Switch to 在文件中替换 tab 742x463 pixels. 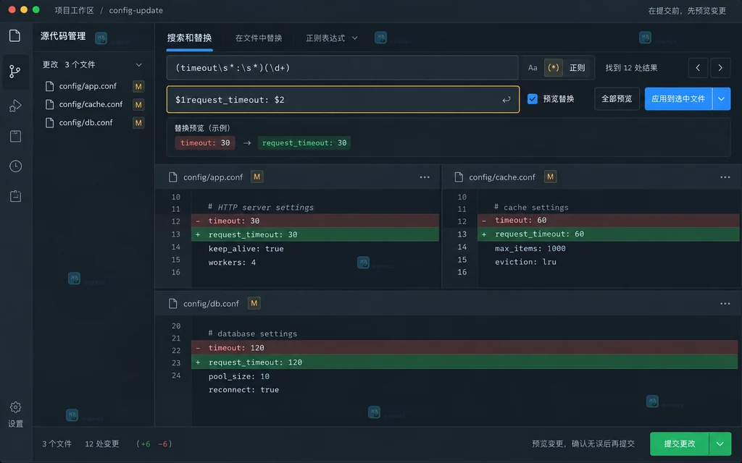coord(259,38)
